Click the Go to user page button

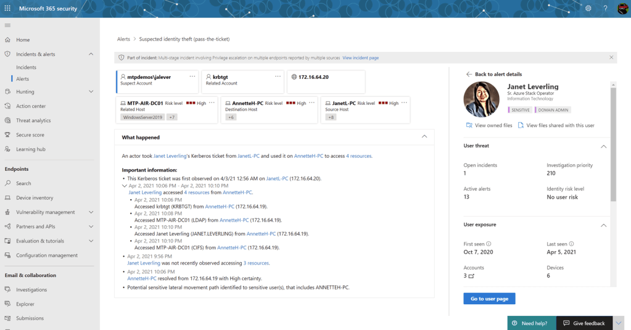(x=489, y=299)
